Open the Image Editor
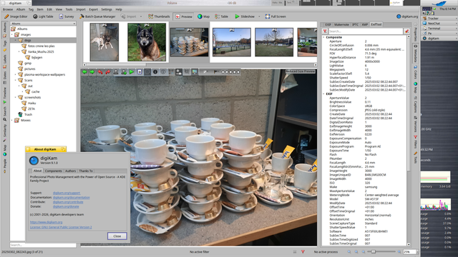Image resolution: width=458 pixels, height=257 pixels. point(16,16)
